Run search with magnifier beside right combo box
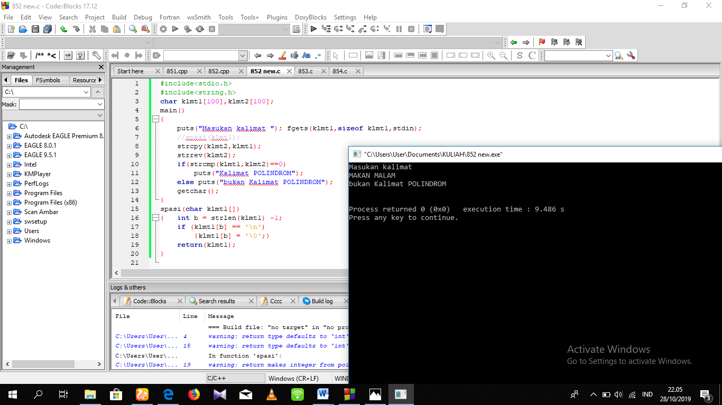 tap(618, 55)
